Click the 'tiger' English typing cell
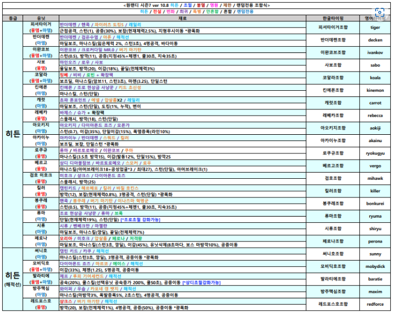This screenshot has height=313, width=393. point(375,28)
